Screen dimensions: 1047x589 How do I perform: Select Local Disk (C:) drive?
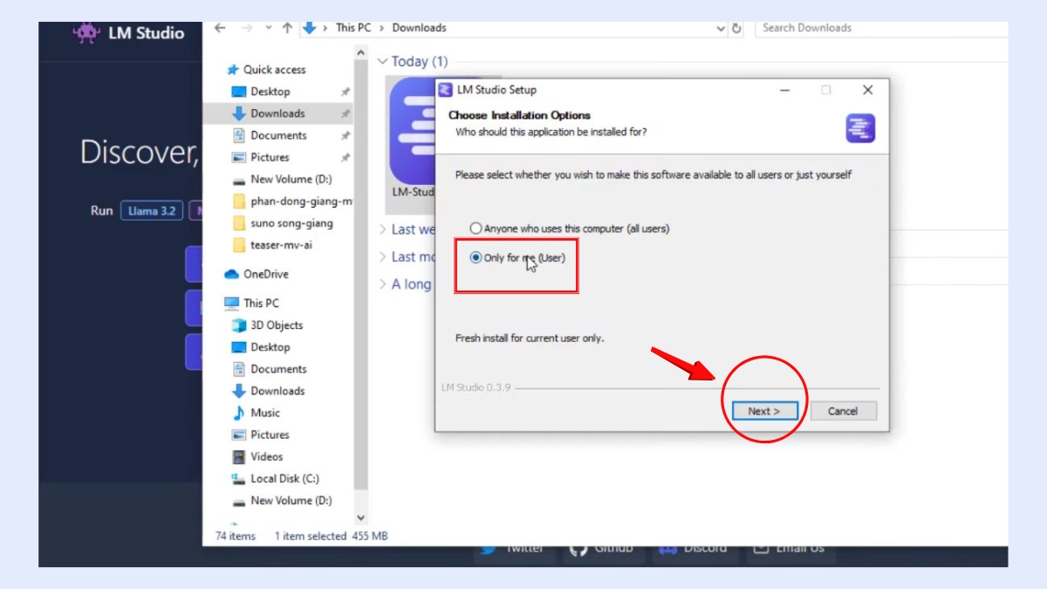[x=284, y=478]
